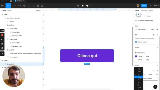
Task: Click the layer opacity 100% field
Action: point(153,29)
